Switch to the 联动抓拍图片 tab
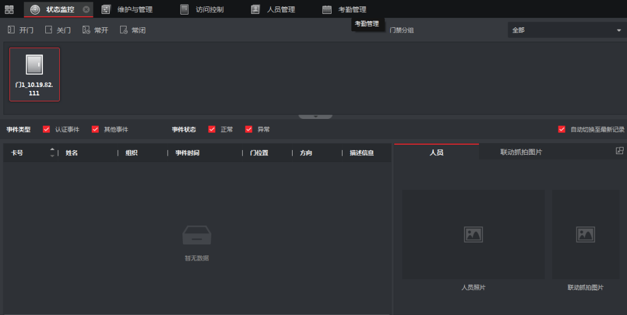Image resolution: width=627 pixels, height=315 pixels. coord(521,152)
